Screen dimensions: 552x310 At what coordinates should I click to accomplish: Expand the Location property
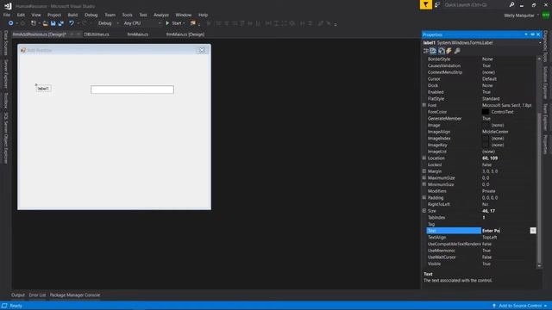[424, 158]
